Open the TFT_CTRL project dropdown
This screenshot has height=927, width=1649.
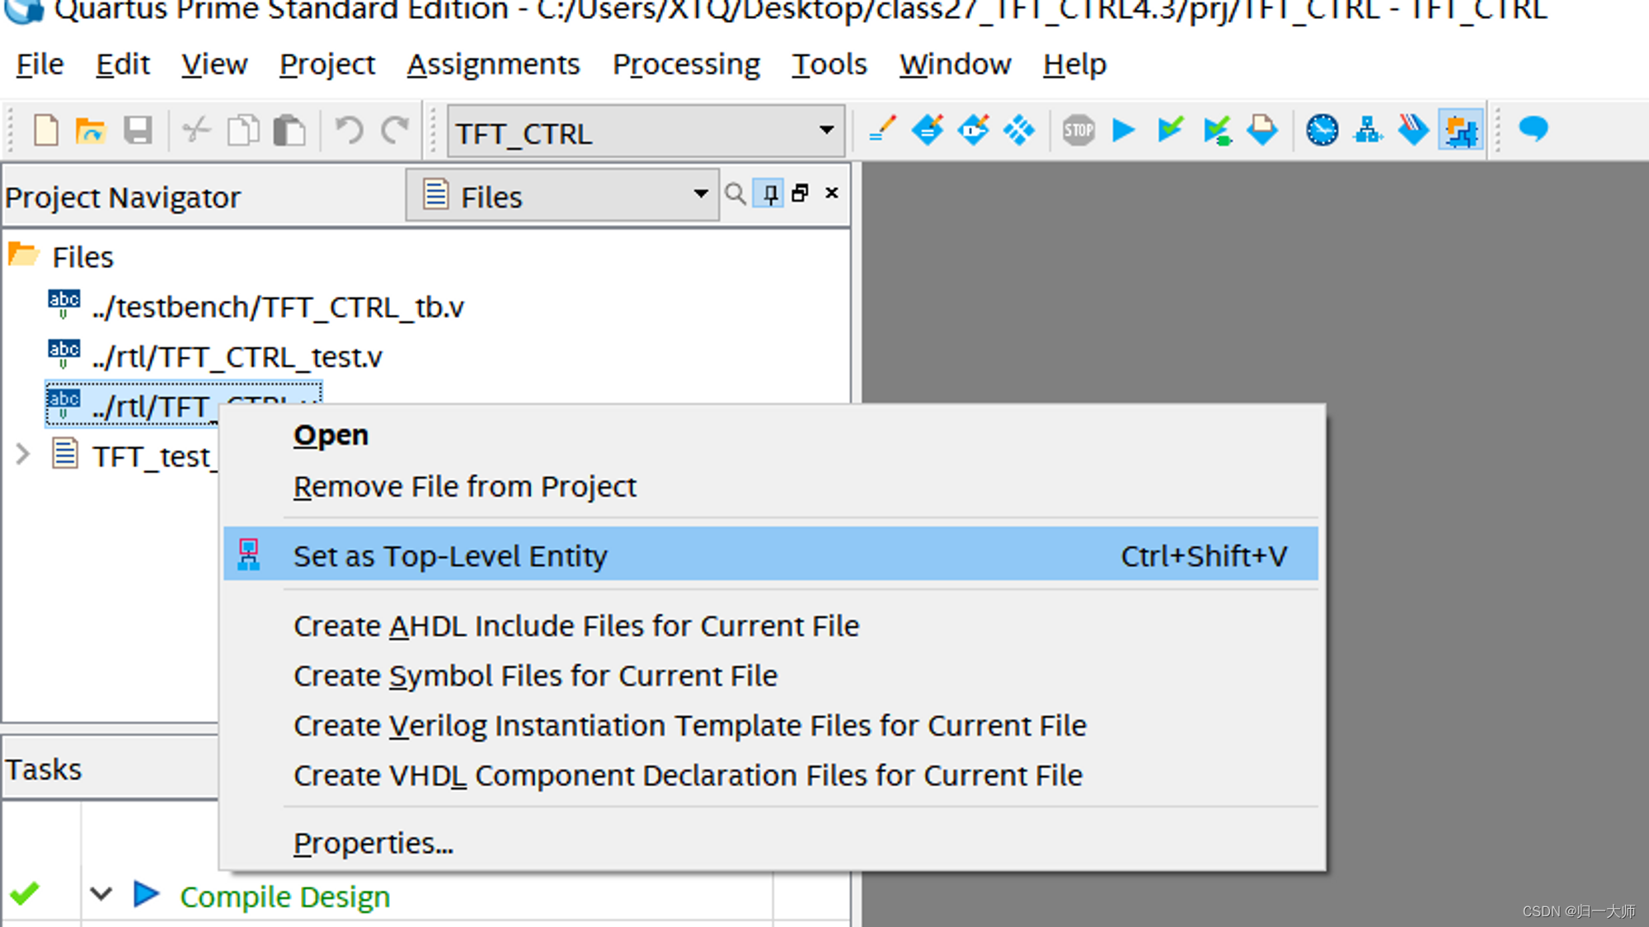coord(646,131)
